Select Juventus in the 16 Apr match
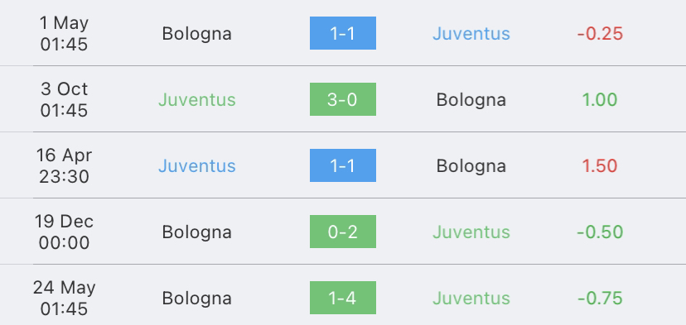 click(197, 166)
